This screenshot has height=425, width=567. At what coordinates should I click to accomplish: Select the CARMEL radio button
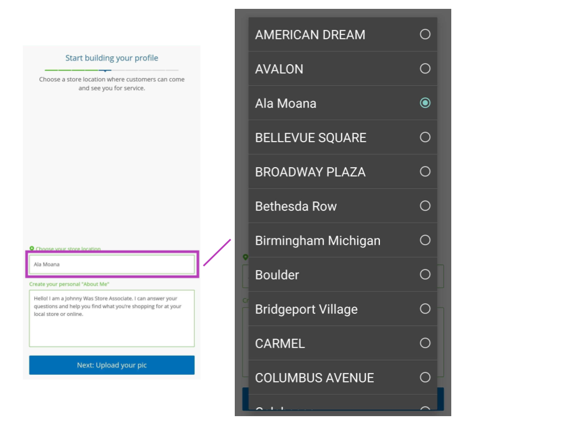pyautogui.click(x=425, y=343)
